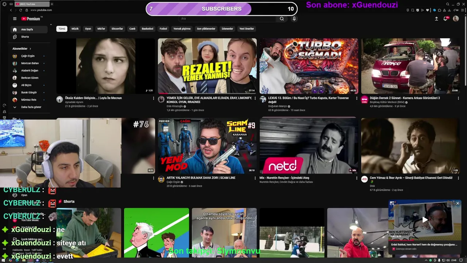This screenshot has width=467, height=263.
Task: Click the YouTube Premium logo
Action: [x=31, y=19]
